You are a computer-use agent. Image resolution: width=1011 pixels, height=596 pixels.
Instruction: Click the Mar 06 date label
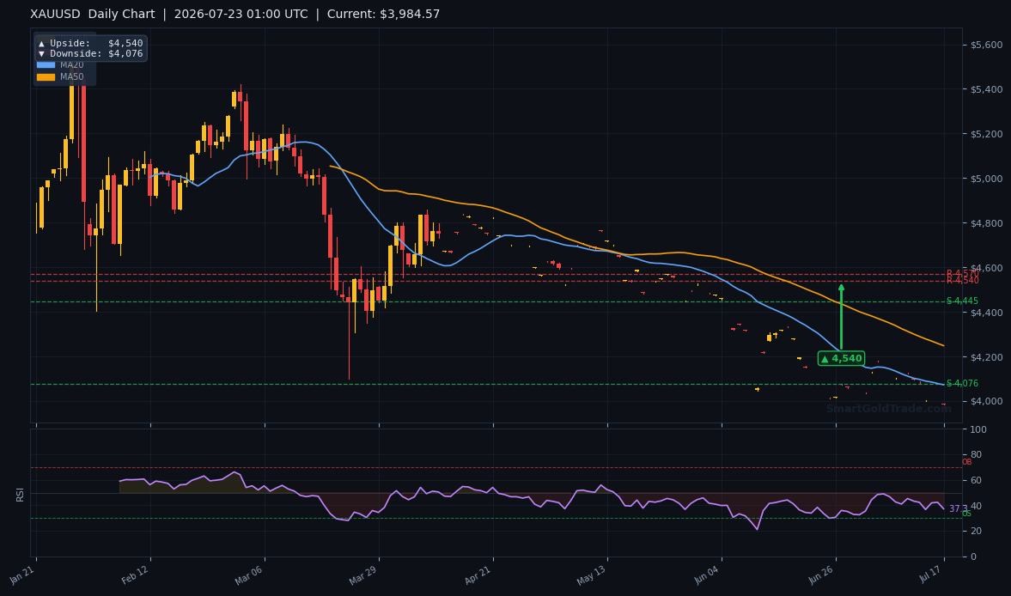click(249, 575)
